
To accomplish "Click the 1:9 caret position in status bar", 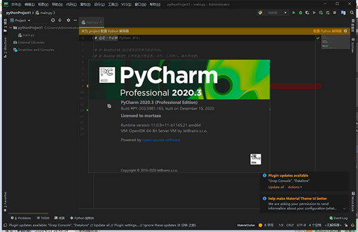I will pos(281,225).
